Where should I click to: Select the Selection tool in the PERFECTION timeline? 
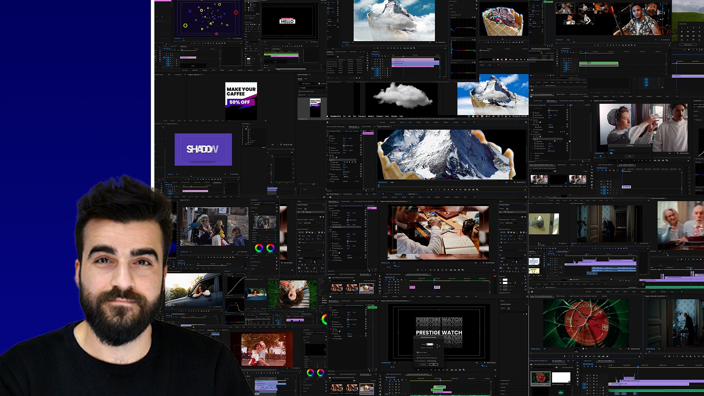coord(379,276)
